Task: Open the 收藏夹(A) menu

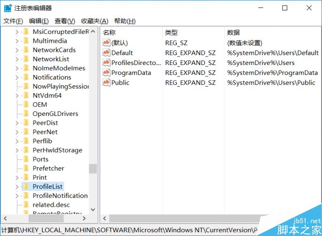Action: [x=94, y=21]
